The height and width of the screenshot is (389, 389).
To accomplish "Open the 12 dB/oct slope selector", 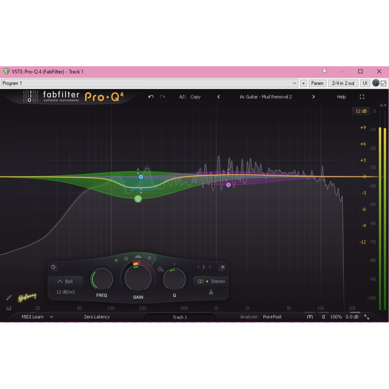I will (65, 292).
